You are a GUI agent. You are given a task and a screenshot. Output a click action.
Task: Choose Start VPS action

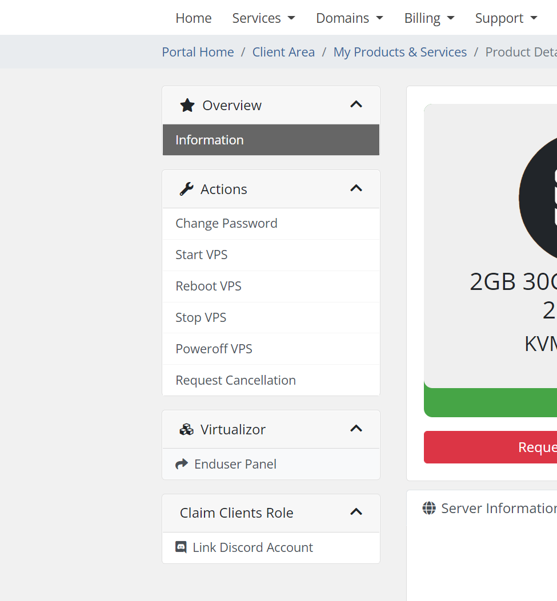tap(271, 255)
